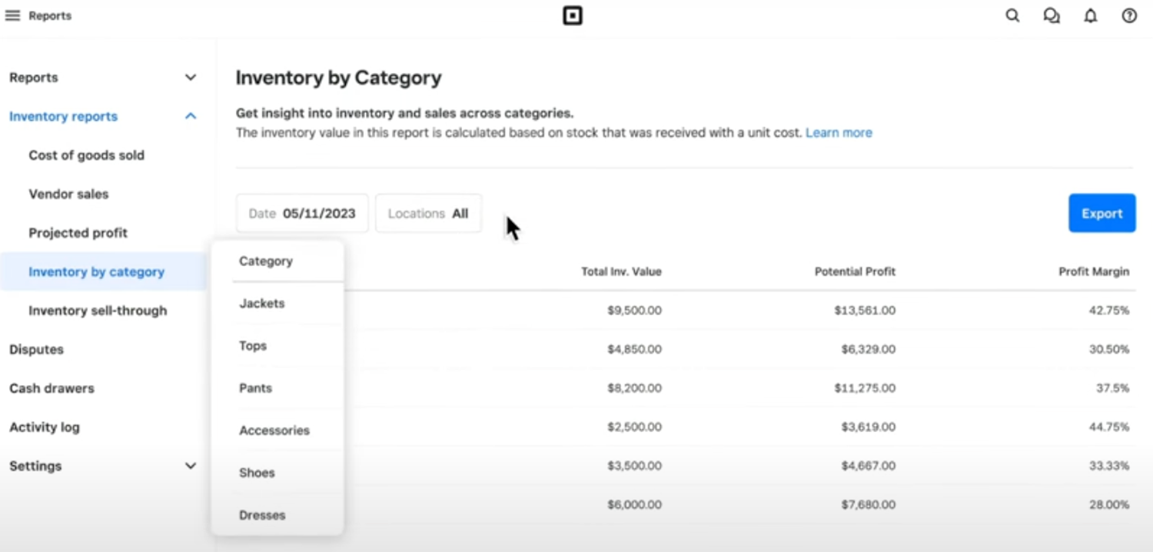The image size is (1153, 552).
Task: Go to Cost of goods sold
Action: click(86, 155)
